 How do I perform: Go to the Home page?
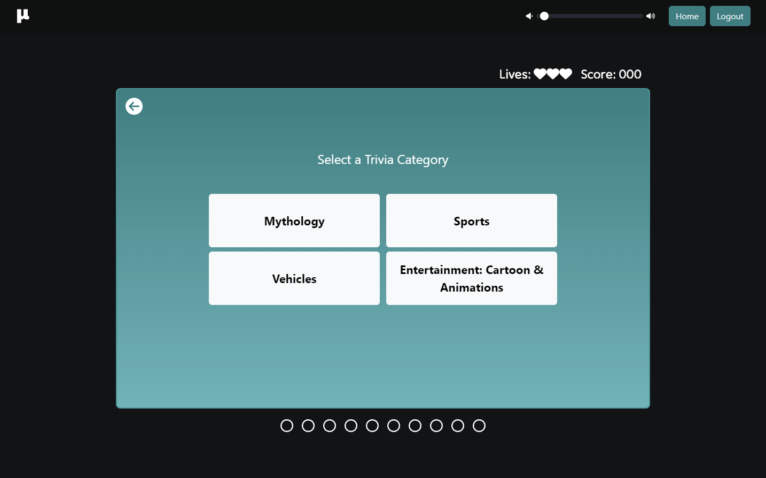tap(687, 16)
